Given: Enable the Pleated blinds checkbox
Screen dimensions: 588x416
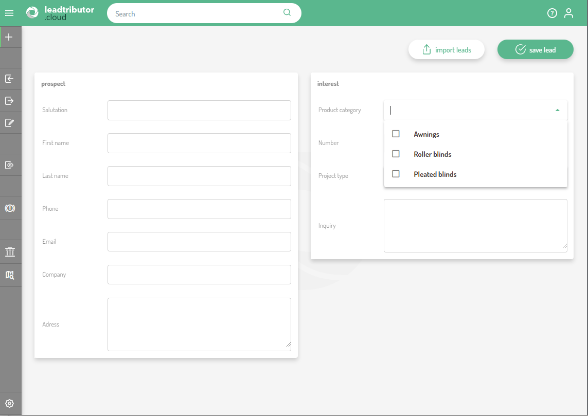Looking at the screenshot, I should 396,174.
